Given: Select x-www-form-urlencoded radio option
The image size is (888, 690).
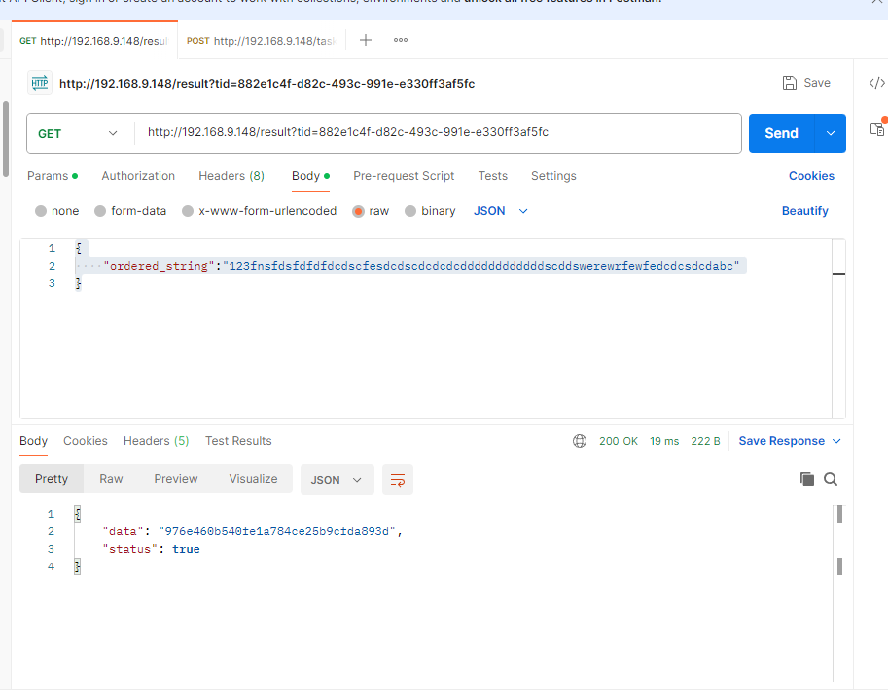Looking at the screenshot, I should tap(188, 211).
